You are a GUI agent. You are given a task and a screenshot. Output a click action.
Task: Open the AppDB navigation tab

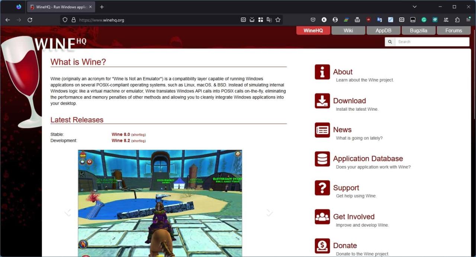tap(383, 30)
